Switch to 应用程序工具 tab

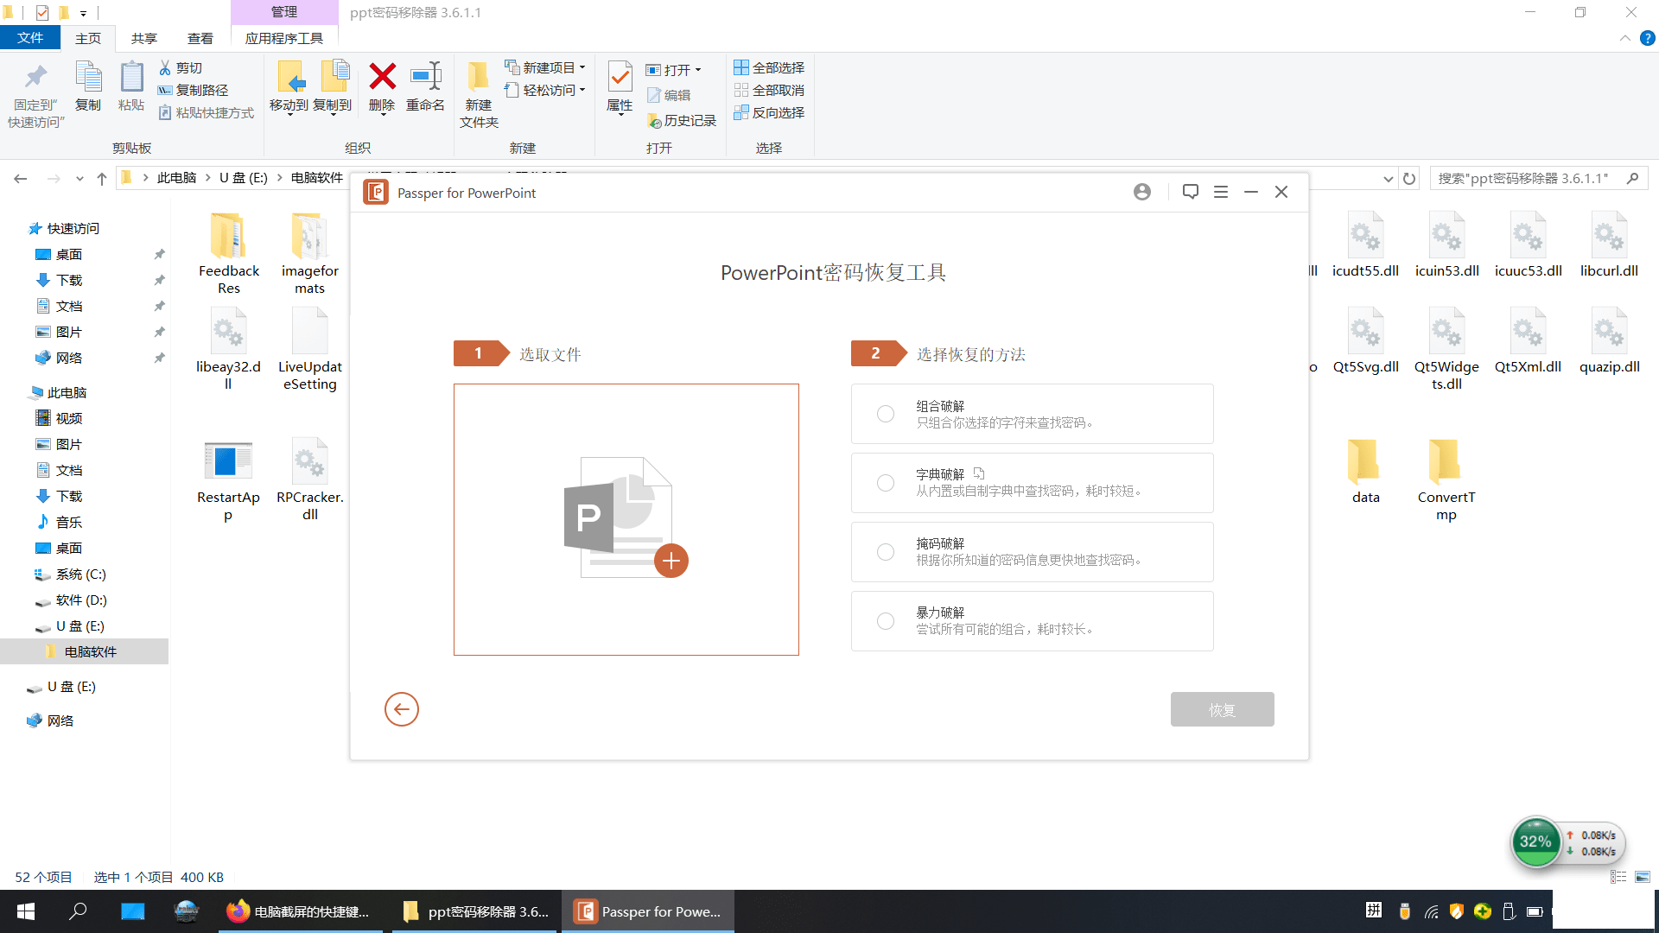pos(283,38)
